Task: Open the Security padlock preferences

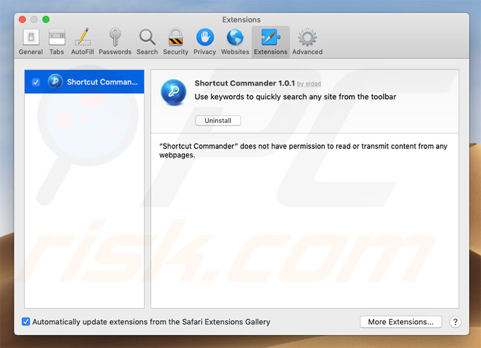Action: tap(175, 42)
